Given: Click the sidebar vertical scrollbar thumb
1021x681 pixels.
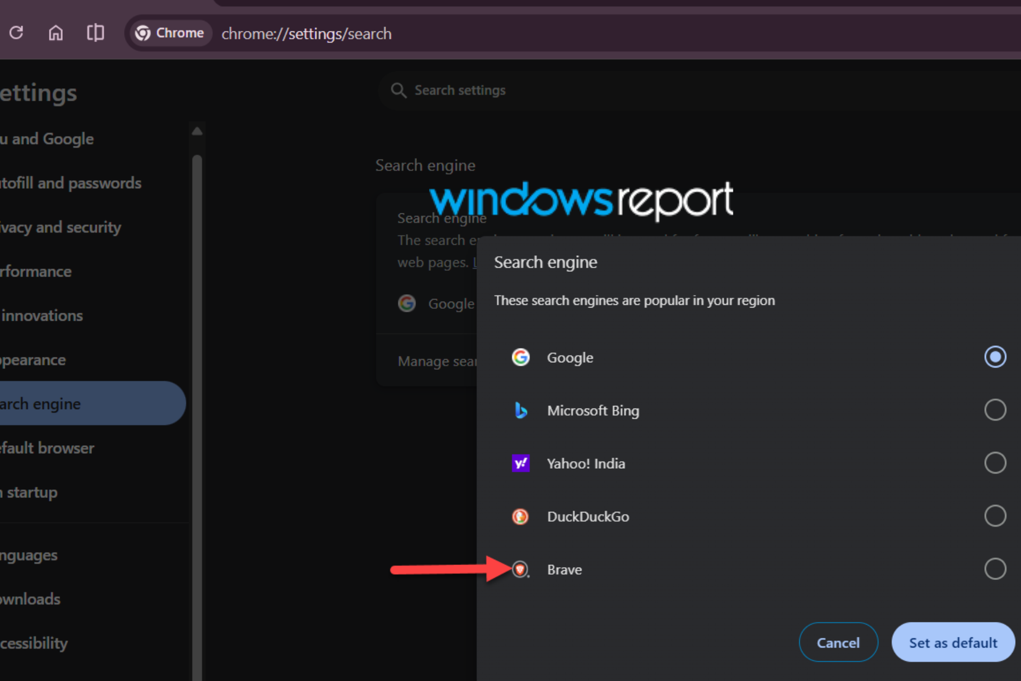Looking at the screenshot, I should pos(197,418).
